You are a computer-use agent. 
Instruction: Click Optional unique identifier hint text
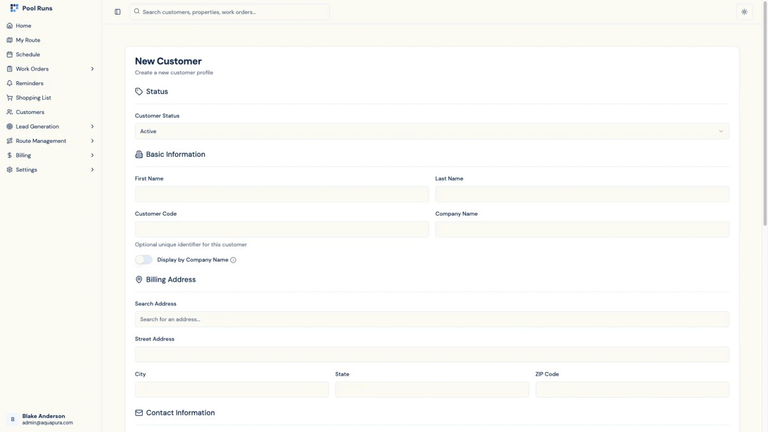coord(191,244)
